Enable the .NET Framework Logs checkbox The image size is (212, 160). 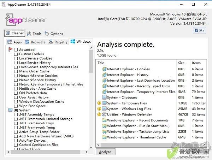[16, 123]
